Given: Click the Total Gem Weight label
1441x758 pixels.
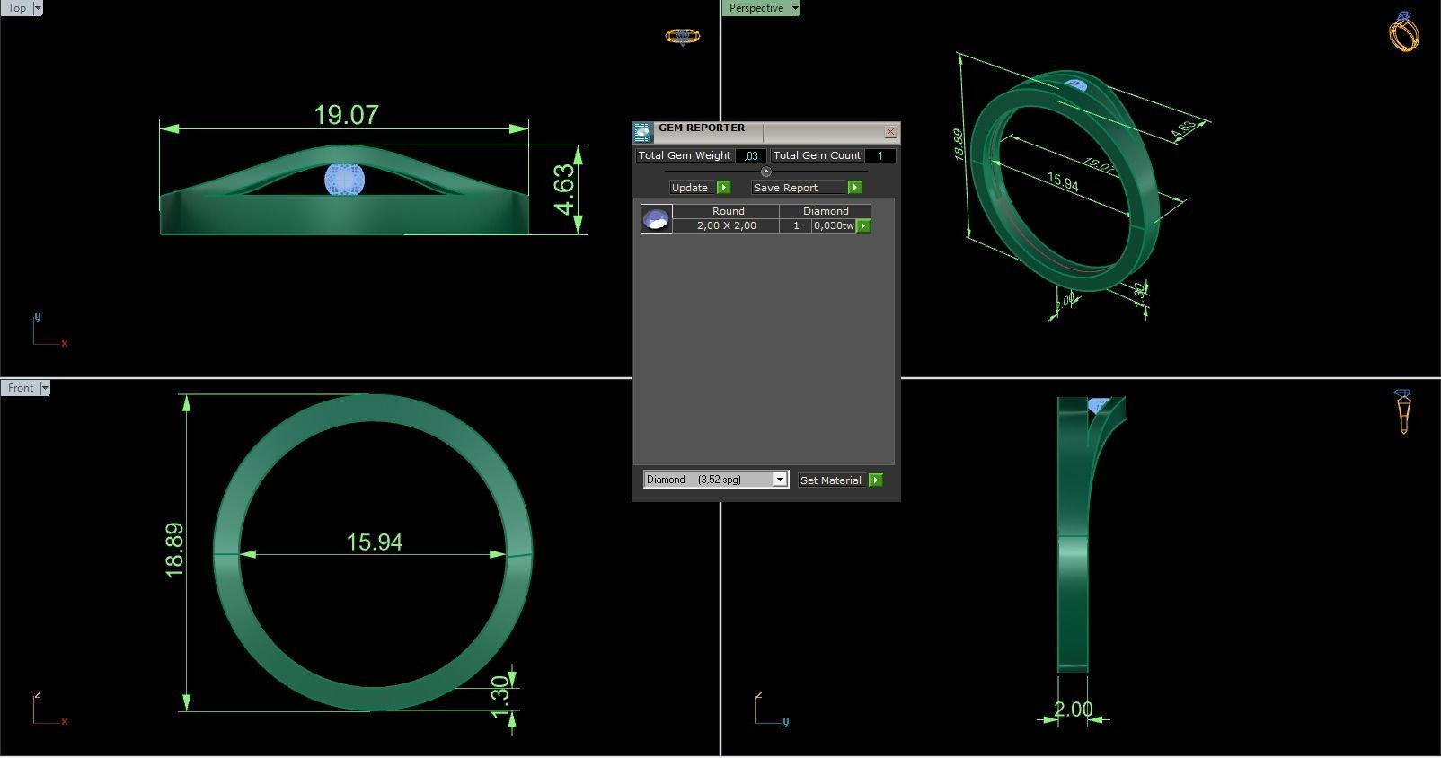Looking at the screenshot, I should pyautogui.click(x=685, y=156).
